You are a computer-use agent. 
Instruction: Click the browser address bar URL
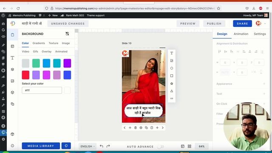[135, 8]
